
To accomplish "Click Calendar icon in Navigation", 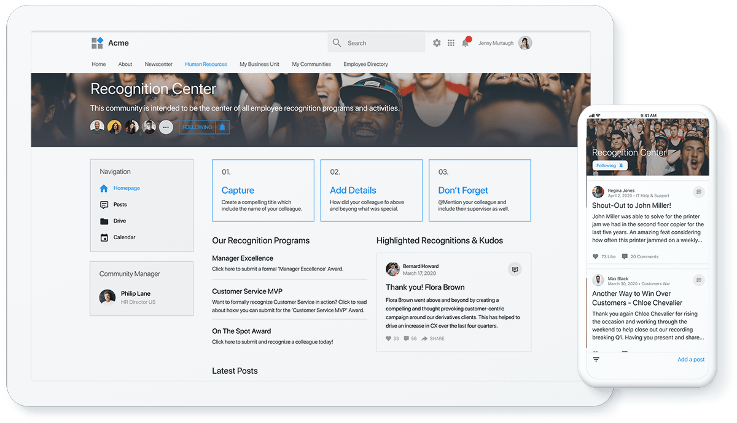I will coord(104,237).
